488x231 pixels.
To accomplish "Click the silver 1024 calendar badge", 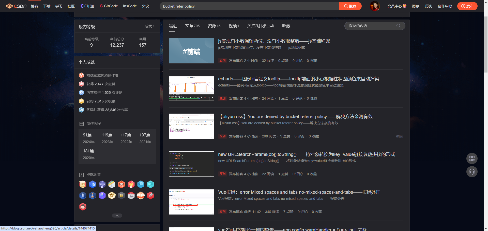I will pos(131,196).
